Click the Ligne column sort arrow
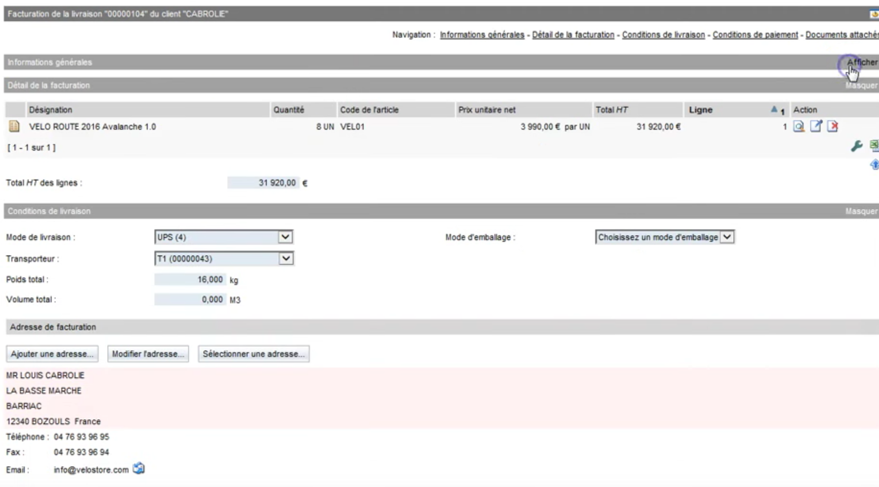Screen dimensions: 879x487 [774, 110]
